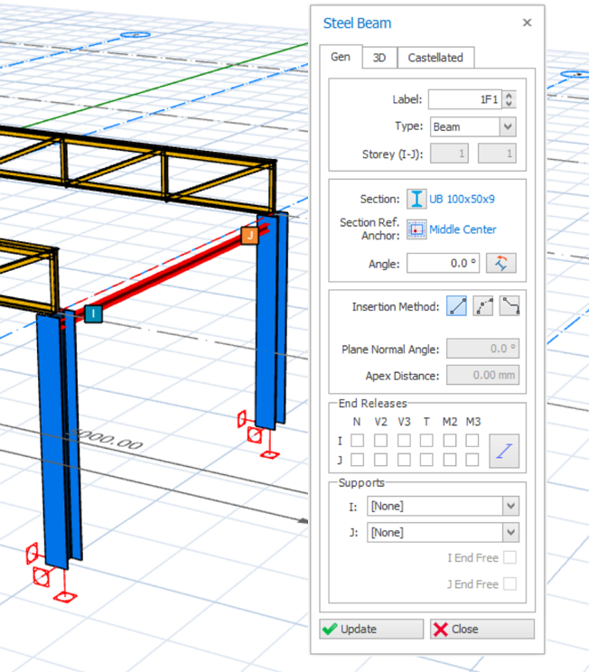Enable the J end M3 release checkbox
This screenshot has height=672, width=589.
[x=472, y=460]
